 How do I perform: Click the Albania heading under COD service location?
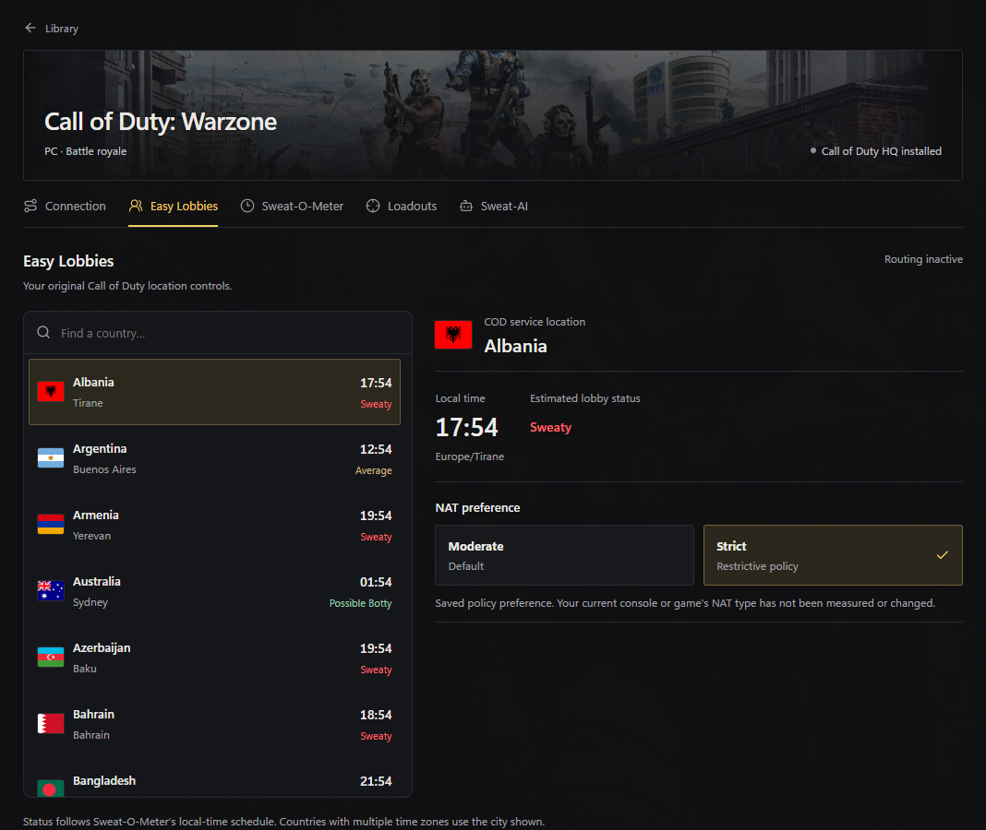tap(516, 346)
